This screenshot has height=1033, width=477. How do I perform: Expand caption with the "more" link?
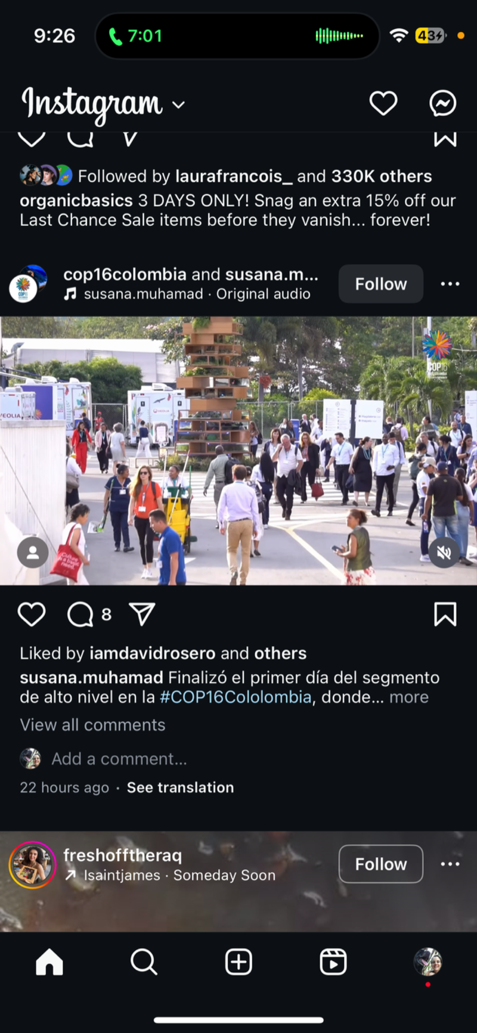pos(409,697)
